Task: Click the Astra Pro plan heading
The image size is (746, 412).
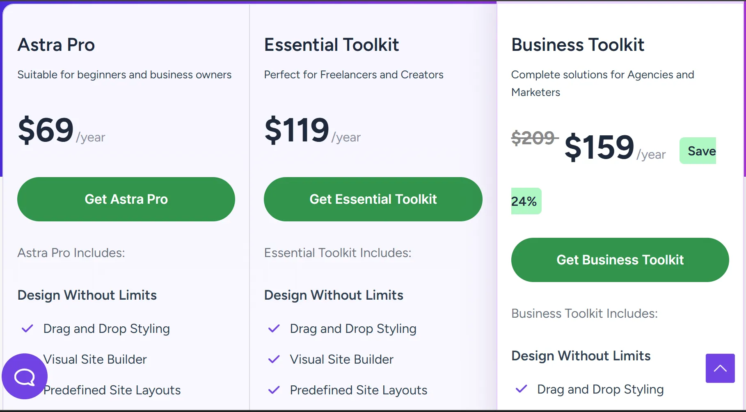Action: coord(56,45)
